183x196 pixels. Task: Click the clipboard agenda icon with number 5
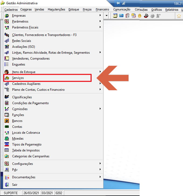127,16
